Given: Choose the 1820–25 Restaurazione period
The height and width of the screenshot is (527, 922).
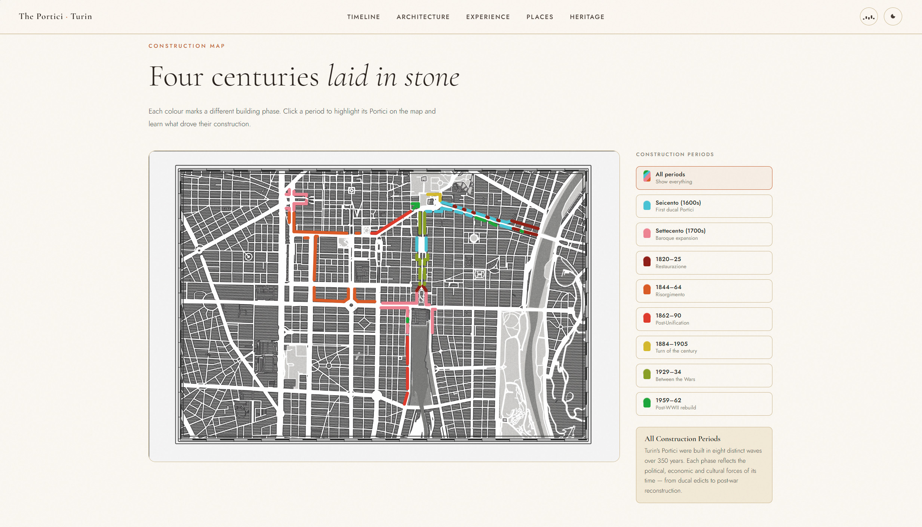Looking at the screenshot, I should [x=704, y=263].
